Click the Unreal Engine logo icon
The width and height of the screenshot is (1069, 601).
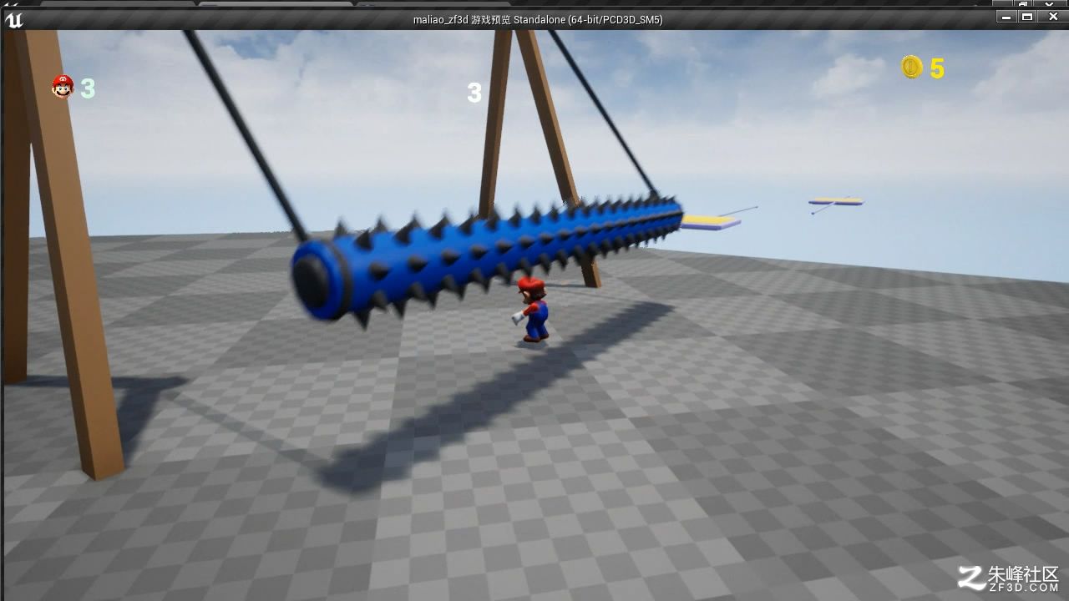tap(14, 19)
